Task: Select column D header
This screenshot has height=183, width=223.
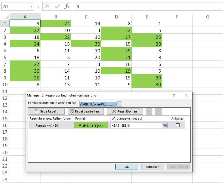Action: [x=117, y=17]
